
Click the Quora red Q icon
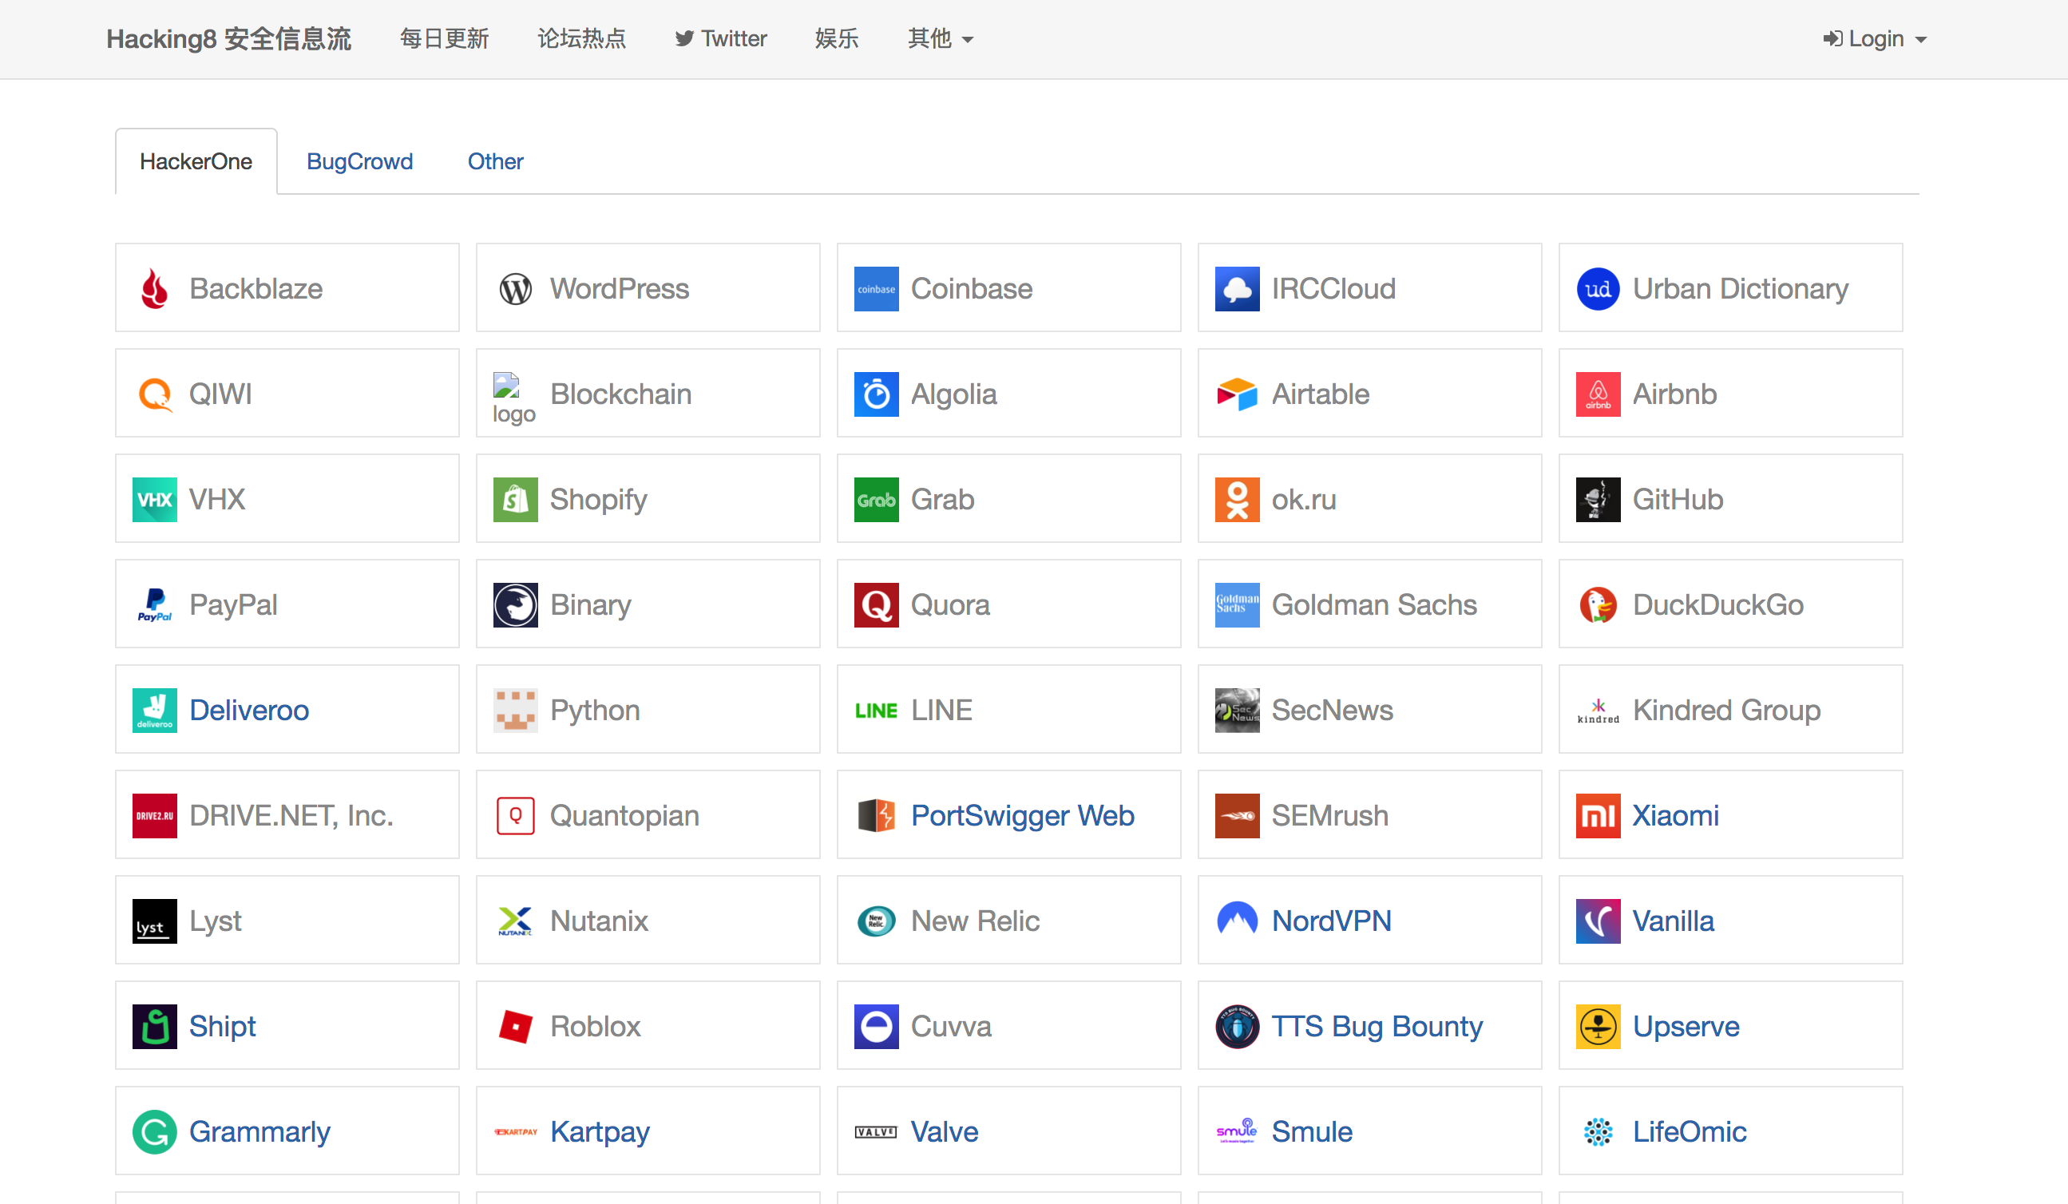[x=877, y=606]
